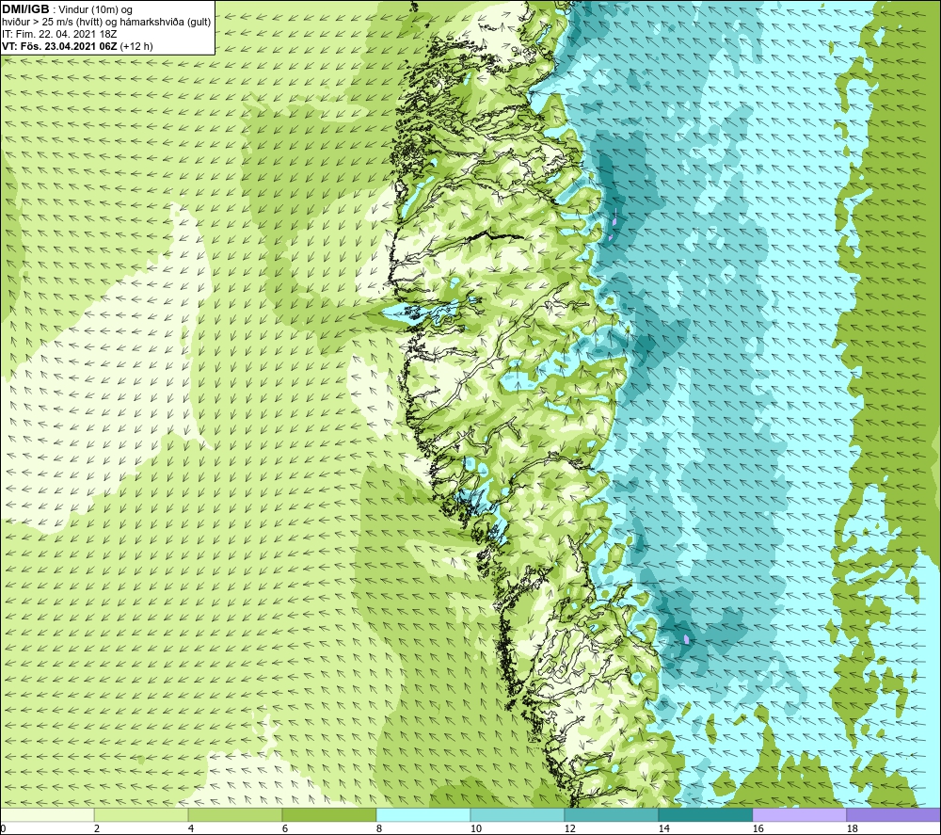Image resolution: width=941 pixels, height=835 pixels.
Task: Click the 0–2 m/s pale yellow legend swatch
Action: (x=47, y=814)
